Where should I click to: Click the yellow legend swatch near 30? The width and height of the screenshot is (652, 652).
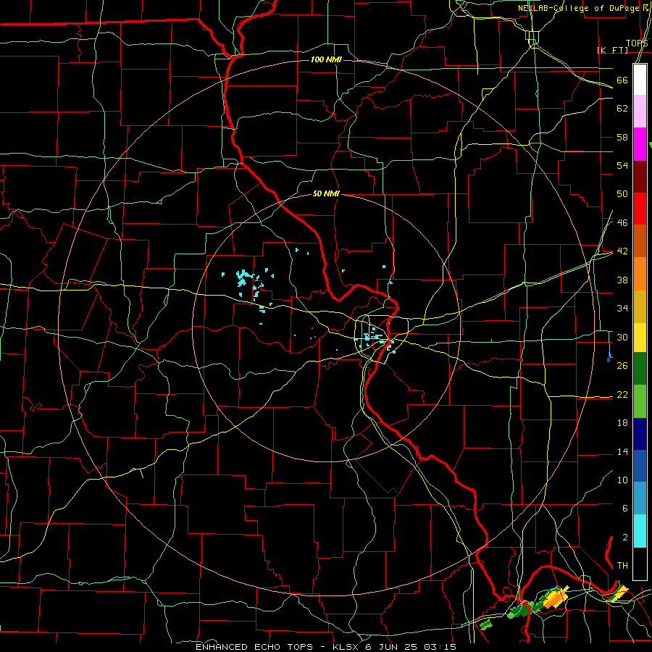pyautogui.click(x=640, y=338)
